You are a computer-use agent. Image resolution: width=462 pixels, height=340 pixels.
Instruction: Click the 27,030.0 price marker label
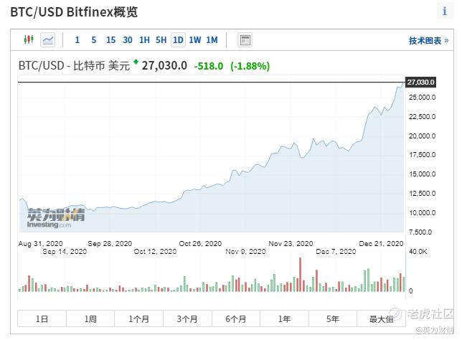pos(421,82)
